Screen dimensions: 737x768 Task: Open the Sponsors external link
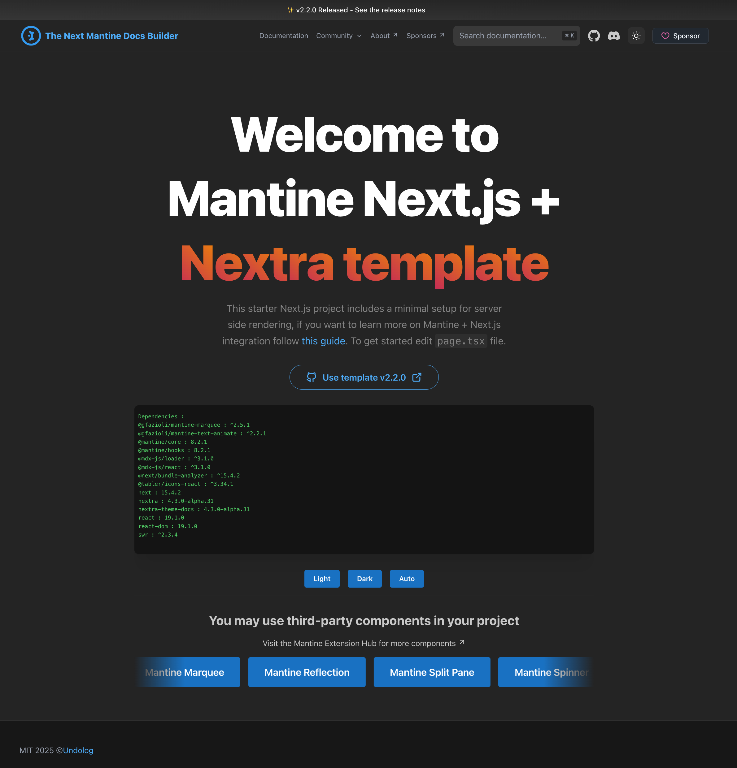(425, 36)
